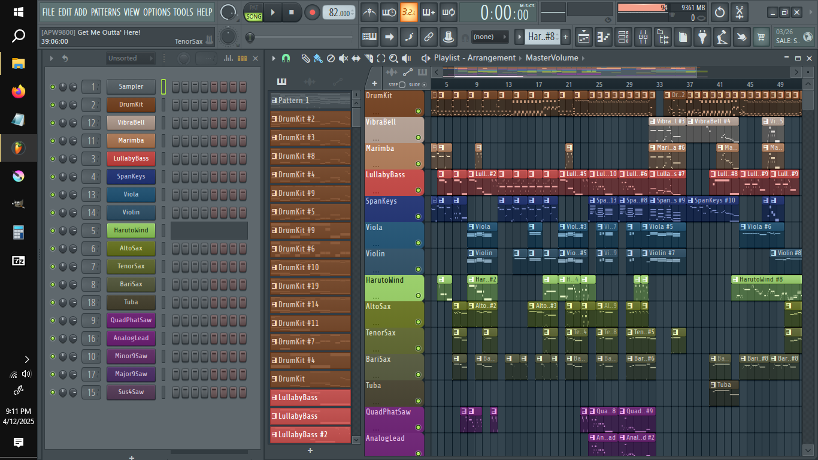The image size is (818, 460).
Task: Click the master pitch knob
Action: (x=228, y=37)
